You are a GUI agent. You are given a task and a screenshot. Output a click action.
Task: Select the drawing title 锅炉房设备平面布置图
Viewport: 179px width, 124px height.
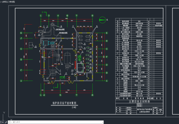pos(65,103)
